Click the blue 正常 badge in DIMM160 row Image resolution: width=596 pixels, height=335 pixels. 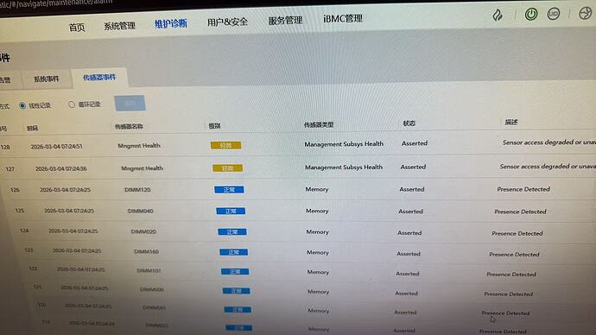(x=234, y=252)
